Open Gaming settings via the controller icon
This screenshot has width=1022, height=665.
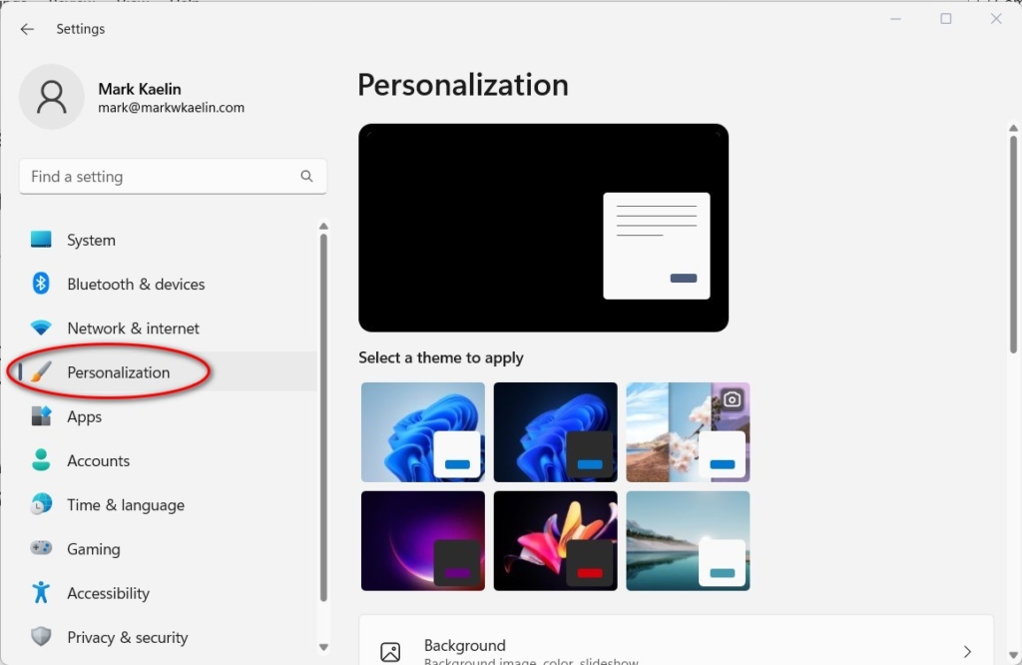40,548
